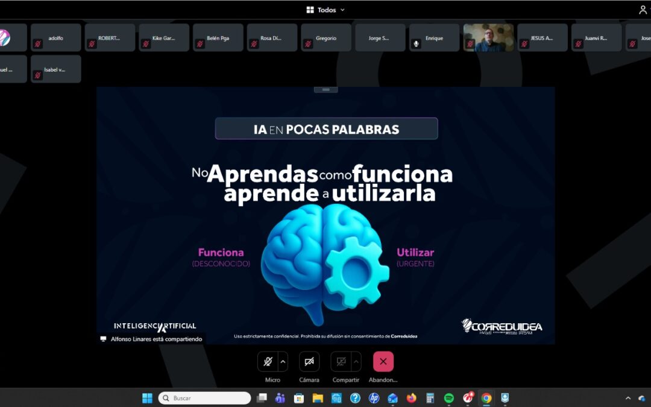651x407 pixels.
Task: Open Microsoft Teams from the taskbar
Action: (280, 398)
